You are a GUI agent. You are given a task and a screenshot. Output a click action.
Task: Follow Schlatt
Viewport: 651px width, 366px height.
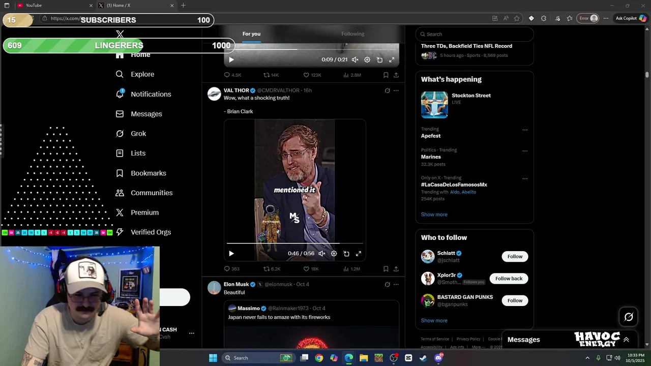pos(515,257)
